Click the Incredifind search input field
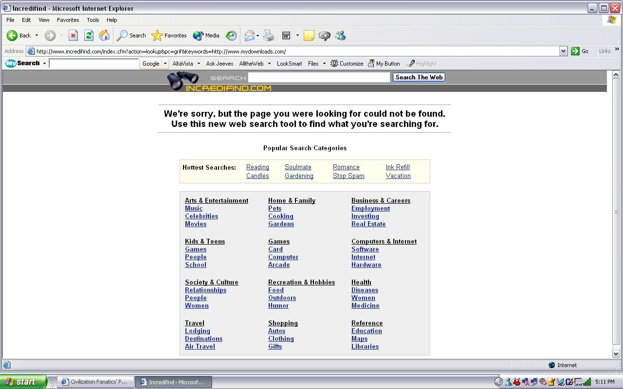The height and width of the screenshot is (389, 623). coord(319,77)
